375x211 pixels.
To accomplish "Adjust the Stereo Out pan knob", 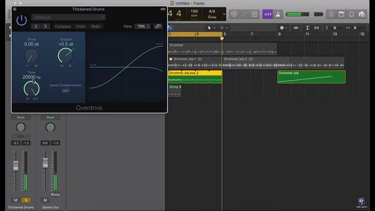I will [x=50, y=127].
